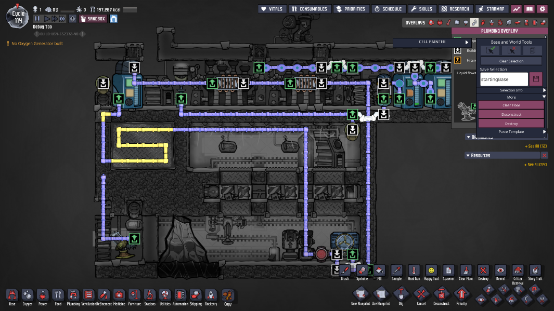The width and height of the screenshot is (554, 311).
Task: Pause the game
Action: (x=37, y=19)
